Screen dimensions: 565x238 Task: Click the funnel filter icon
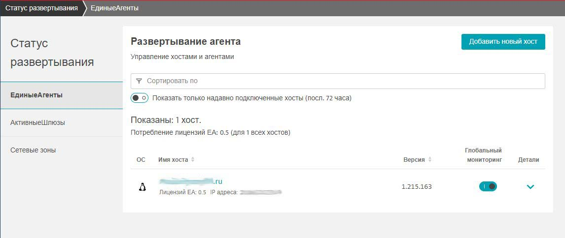click(x=139, y=81)
